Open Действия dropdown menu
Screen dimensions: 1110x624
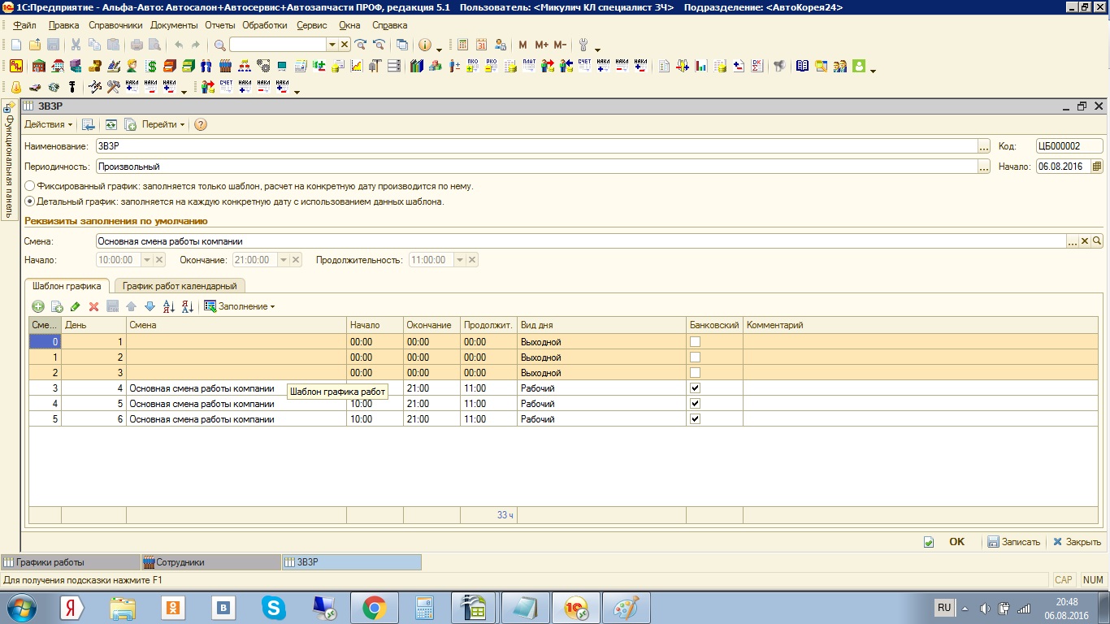pos(48,124)
